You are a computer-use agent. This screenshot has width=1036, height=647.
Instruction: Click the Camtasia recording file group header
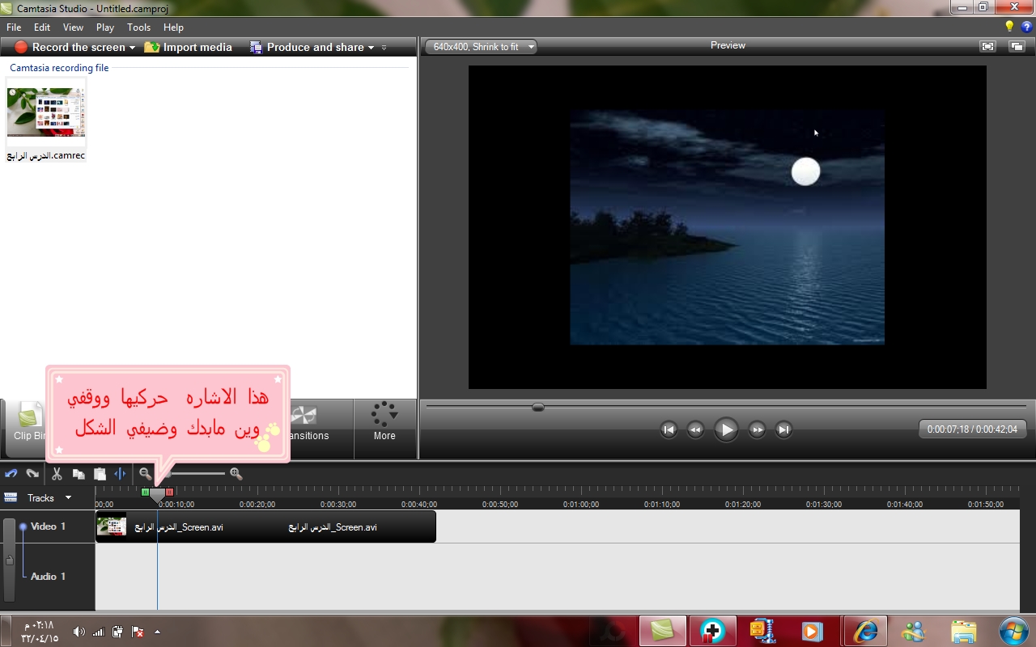pos(59,68)
